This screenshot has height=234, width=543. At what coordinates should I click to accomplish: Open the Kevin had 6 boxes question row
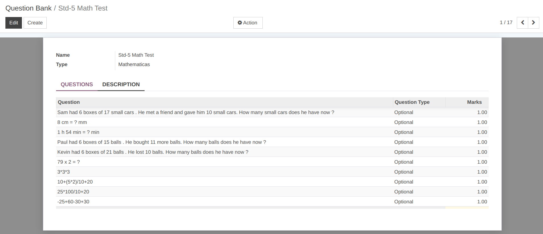coord(272,152)
